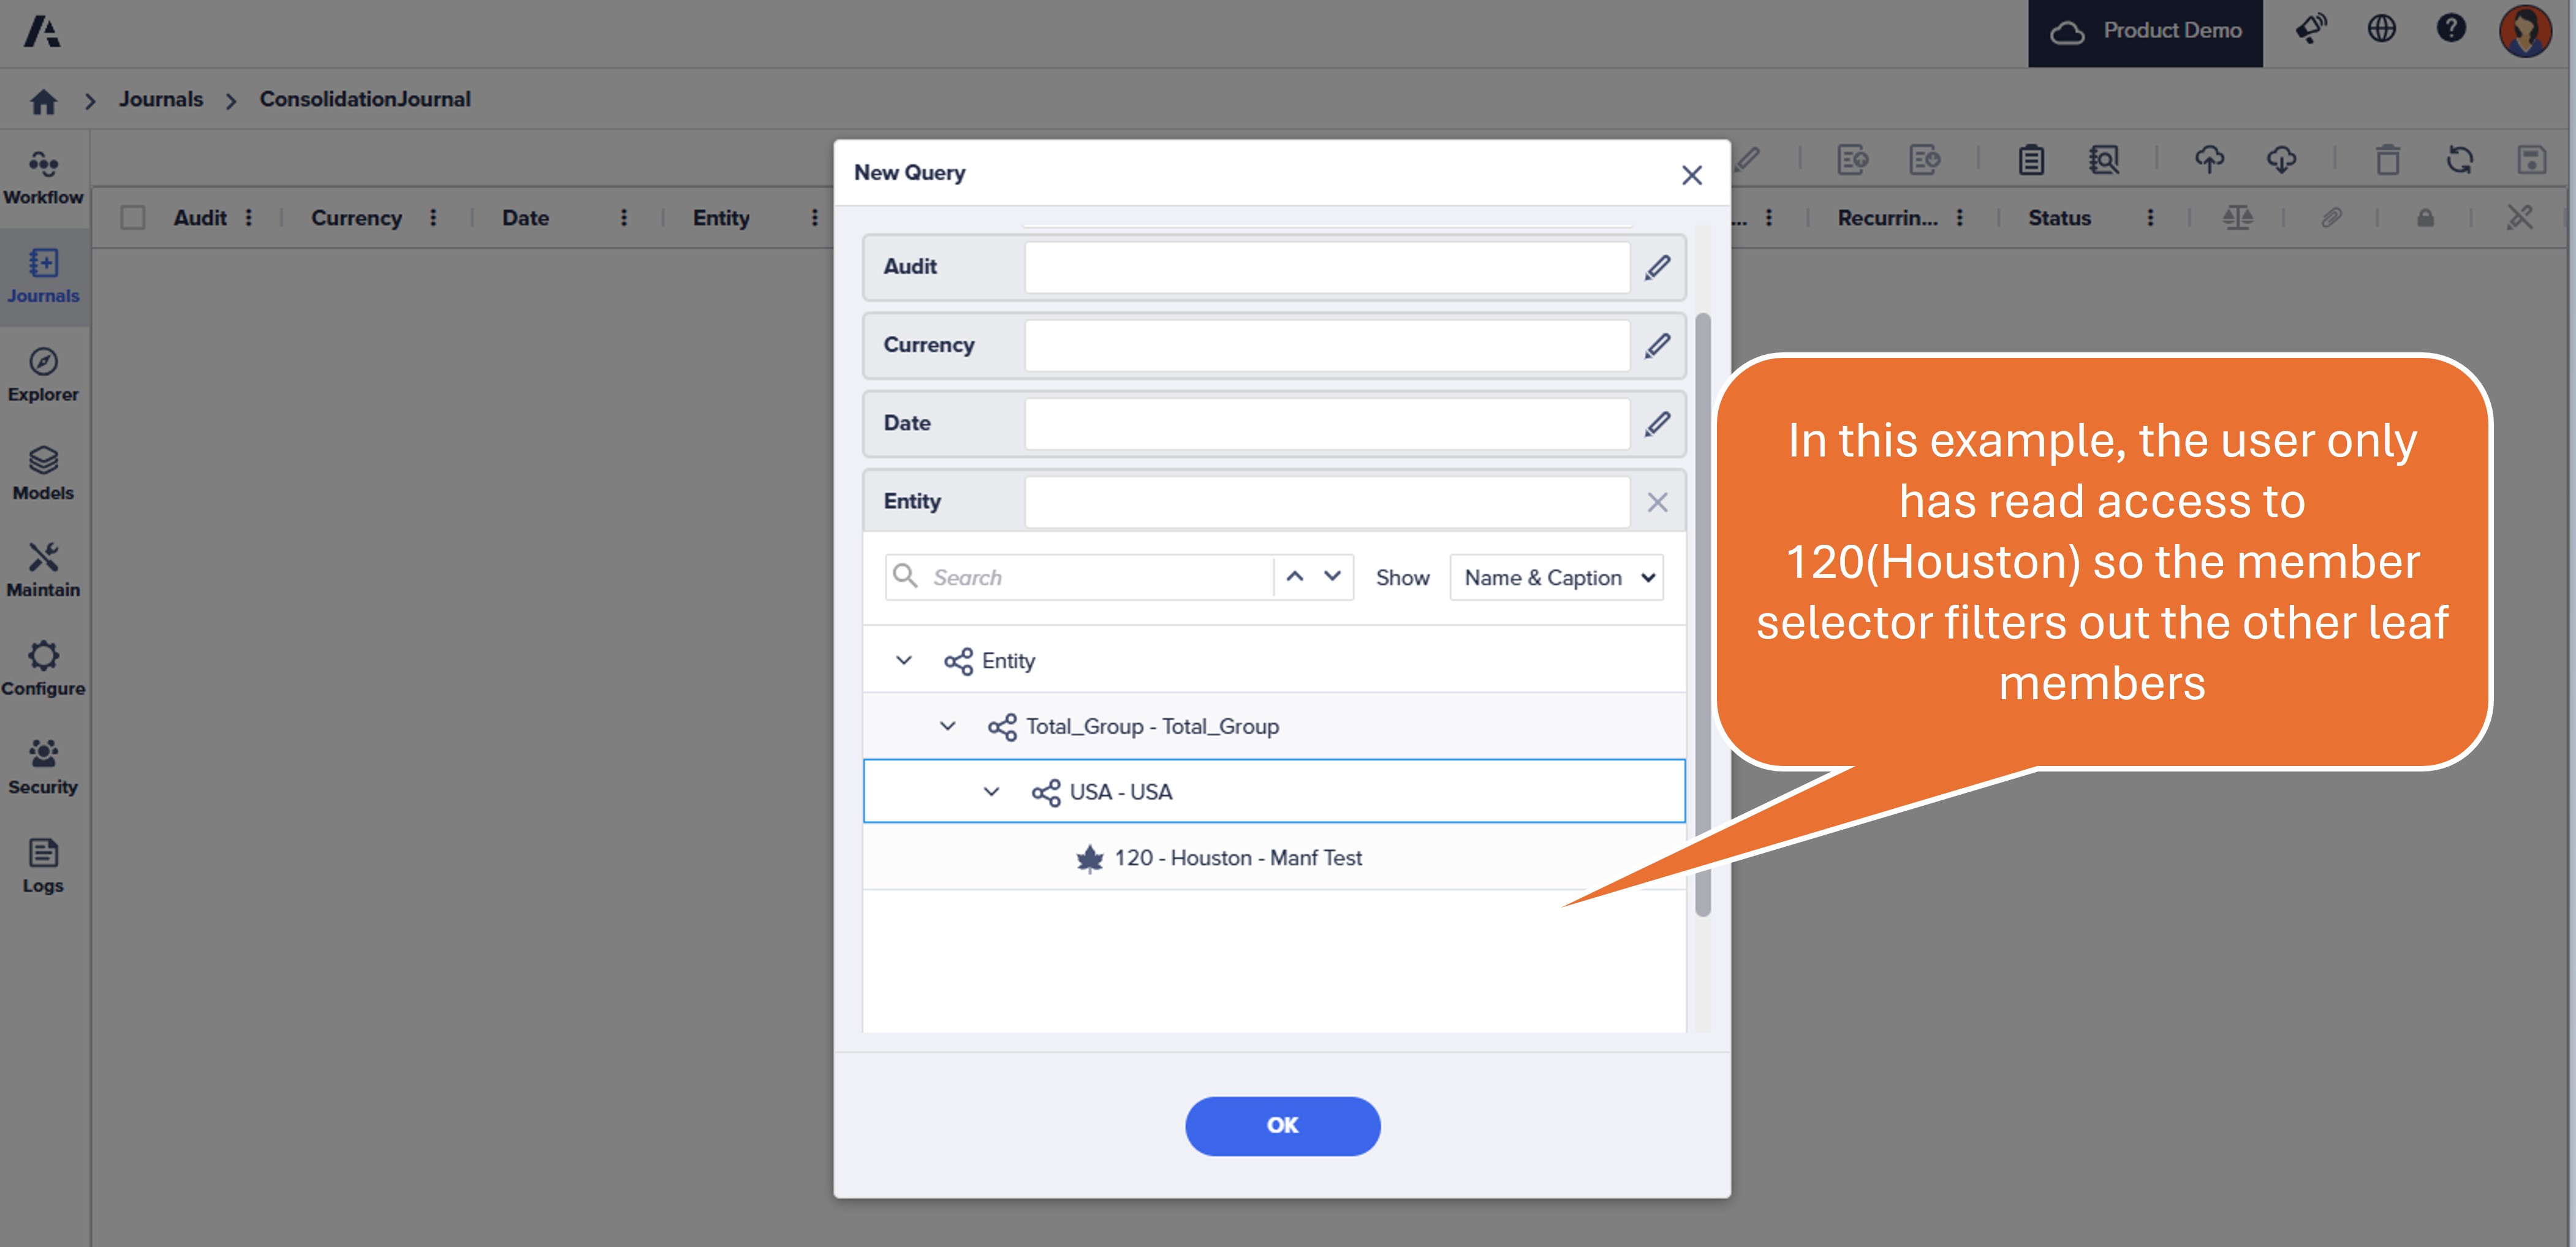Open the Date column options menu
The height and width of the screenshot is (1247, 2576).
624,217
